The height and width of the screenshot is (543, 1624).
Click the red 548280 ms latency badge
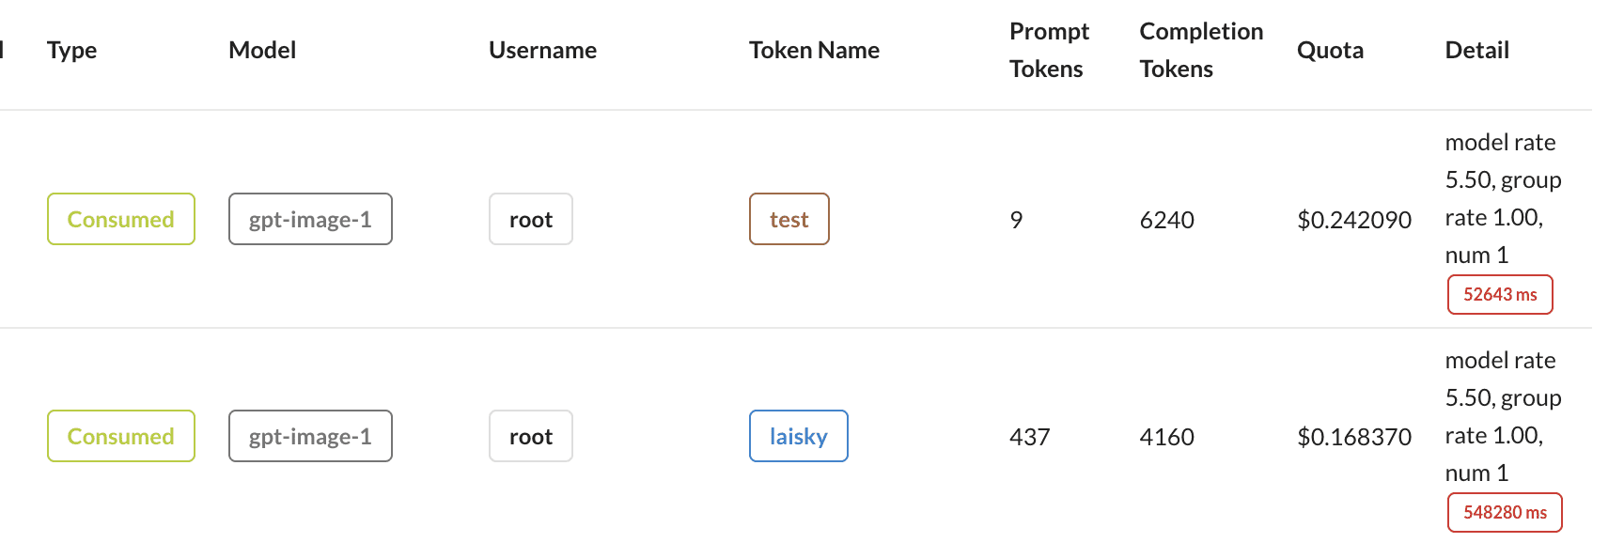point(1505,512)
